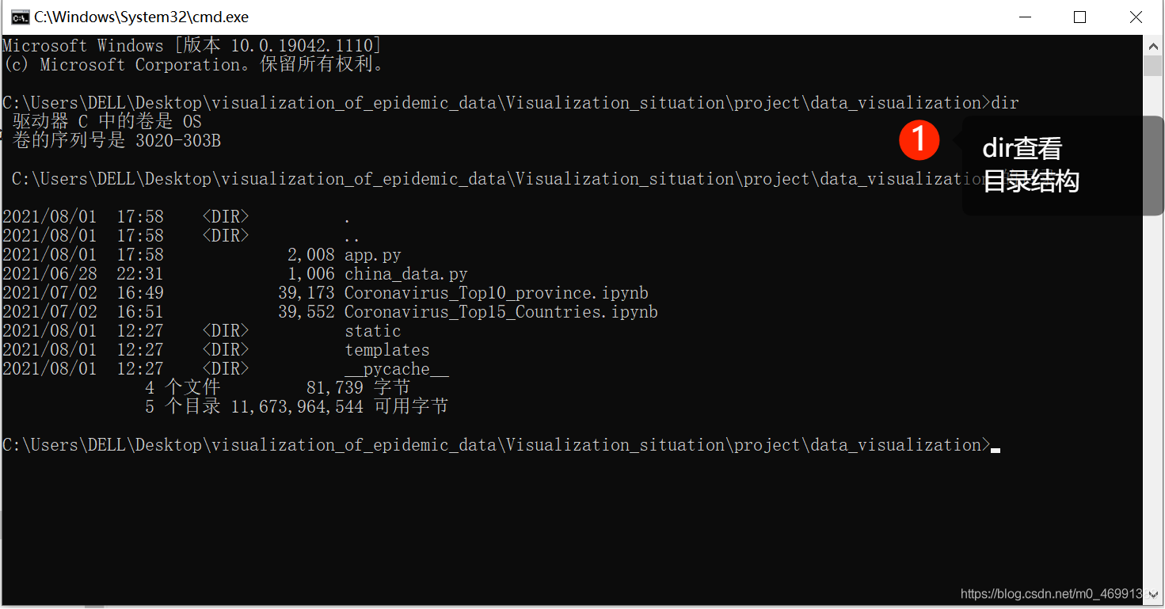Click the blinking cursor at the prompt
The image size is (1165, 609).
point(996,449)
